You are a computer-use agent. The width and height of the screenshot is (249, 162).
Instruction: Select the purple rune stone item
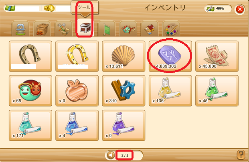pyautogui.click(x=170, y=56)
